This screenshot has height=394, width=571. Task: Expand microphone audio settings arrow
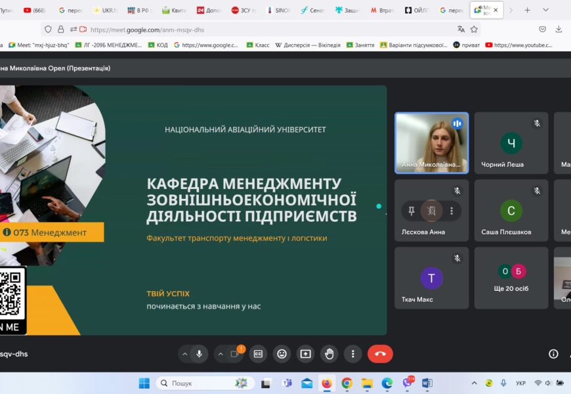coord(184,354)
